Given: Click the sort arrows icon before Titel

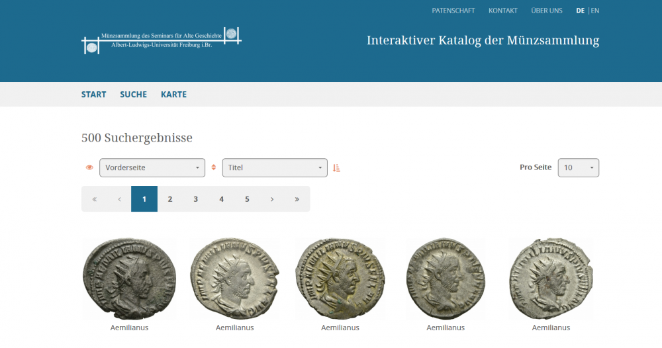Looking at the screenshot, I should [213, 167].
